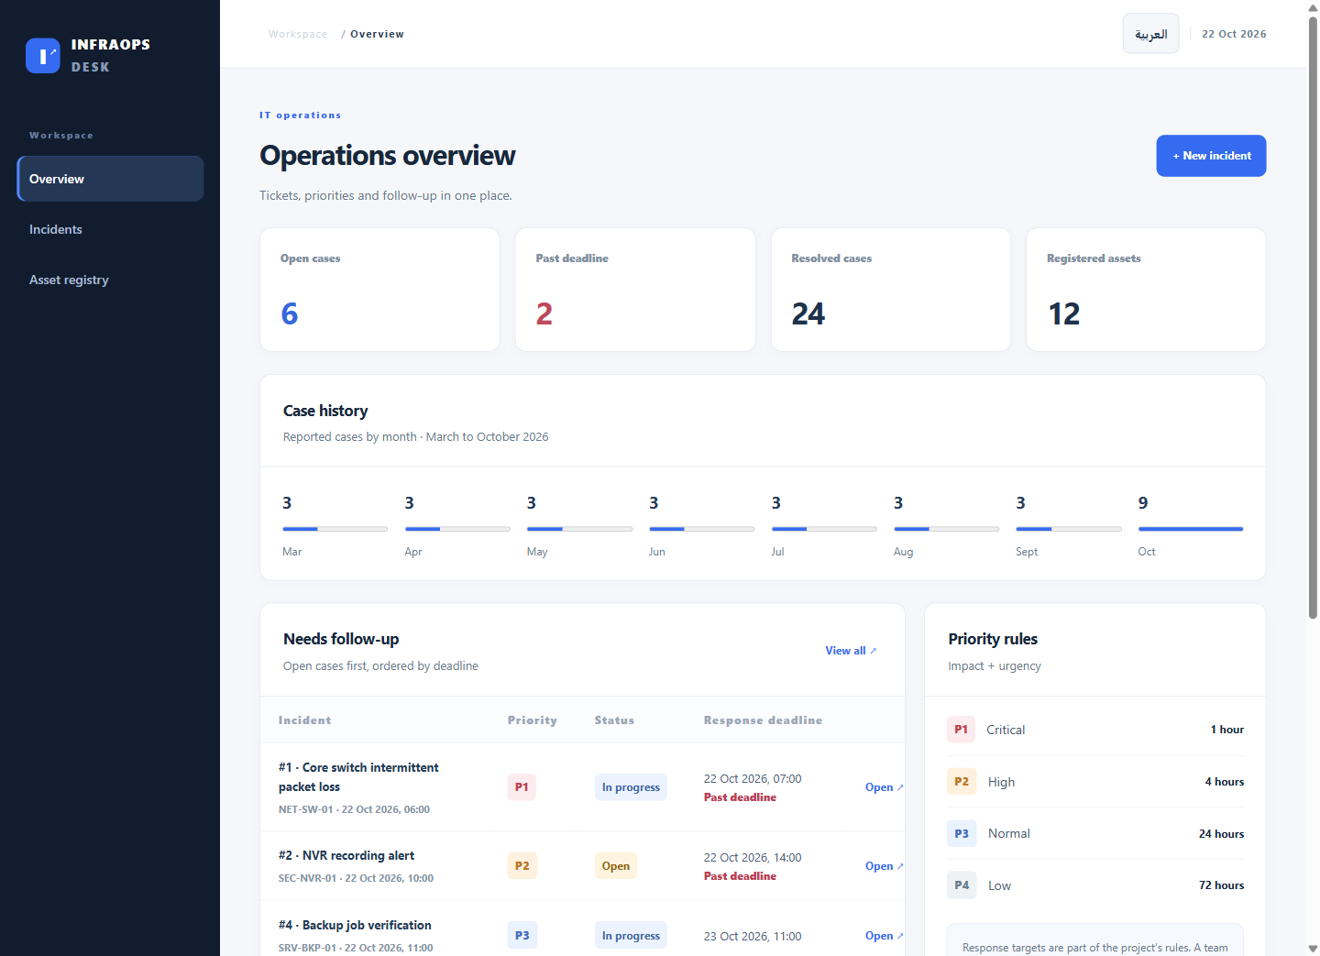Click the Registered assets card
This screenshot has height=956, width=1320.
(1146, 290)
